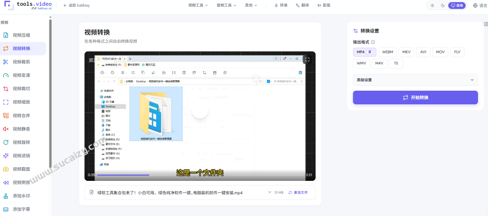This screenshot has width=488, height=216.
Task: Open the 配音 dubbing link
Action: coord(324,5)
